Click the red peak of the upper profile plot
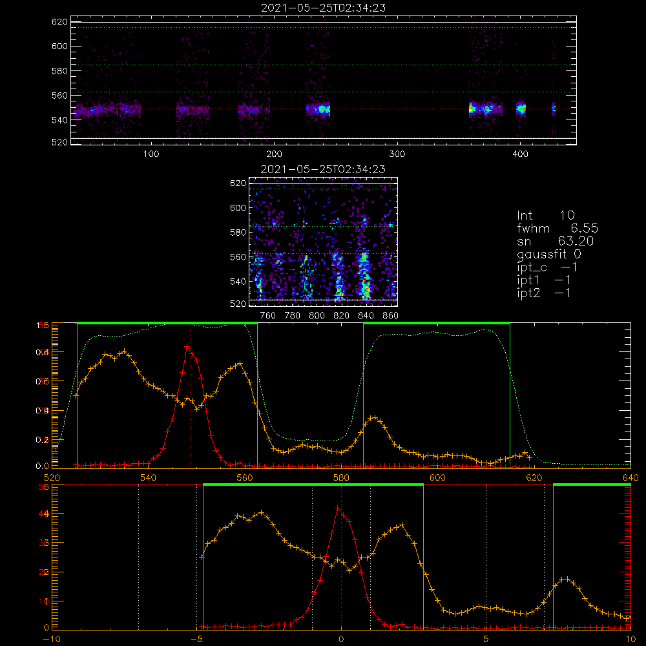The image size is (646, 646). pos(187,347)
